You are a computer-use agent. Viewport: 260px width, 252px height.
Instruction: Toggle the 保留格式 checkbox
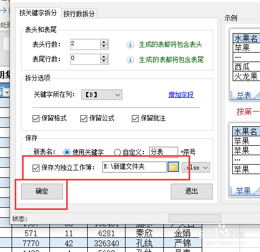coord(36,118)
